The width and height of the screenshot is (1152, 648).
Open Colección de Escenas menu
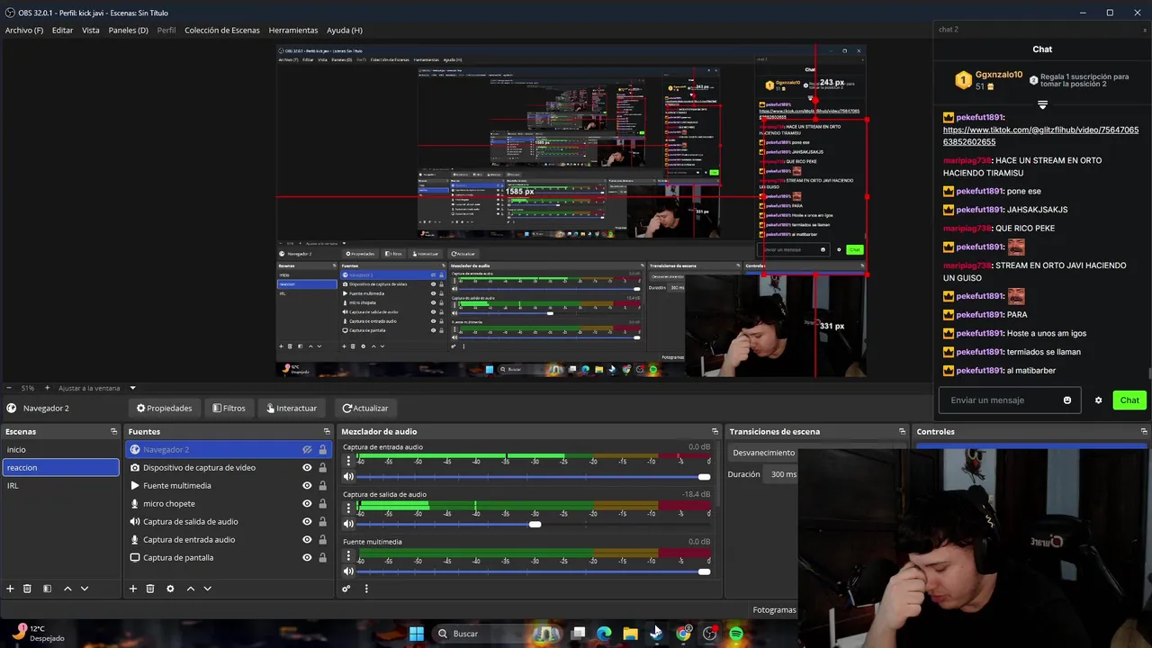pos(222,30)
